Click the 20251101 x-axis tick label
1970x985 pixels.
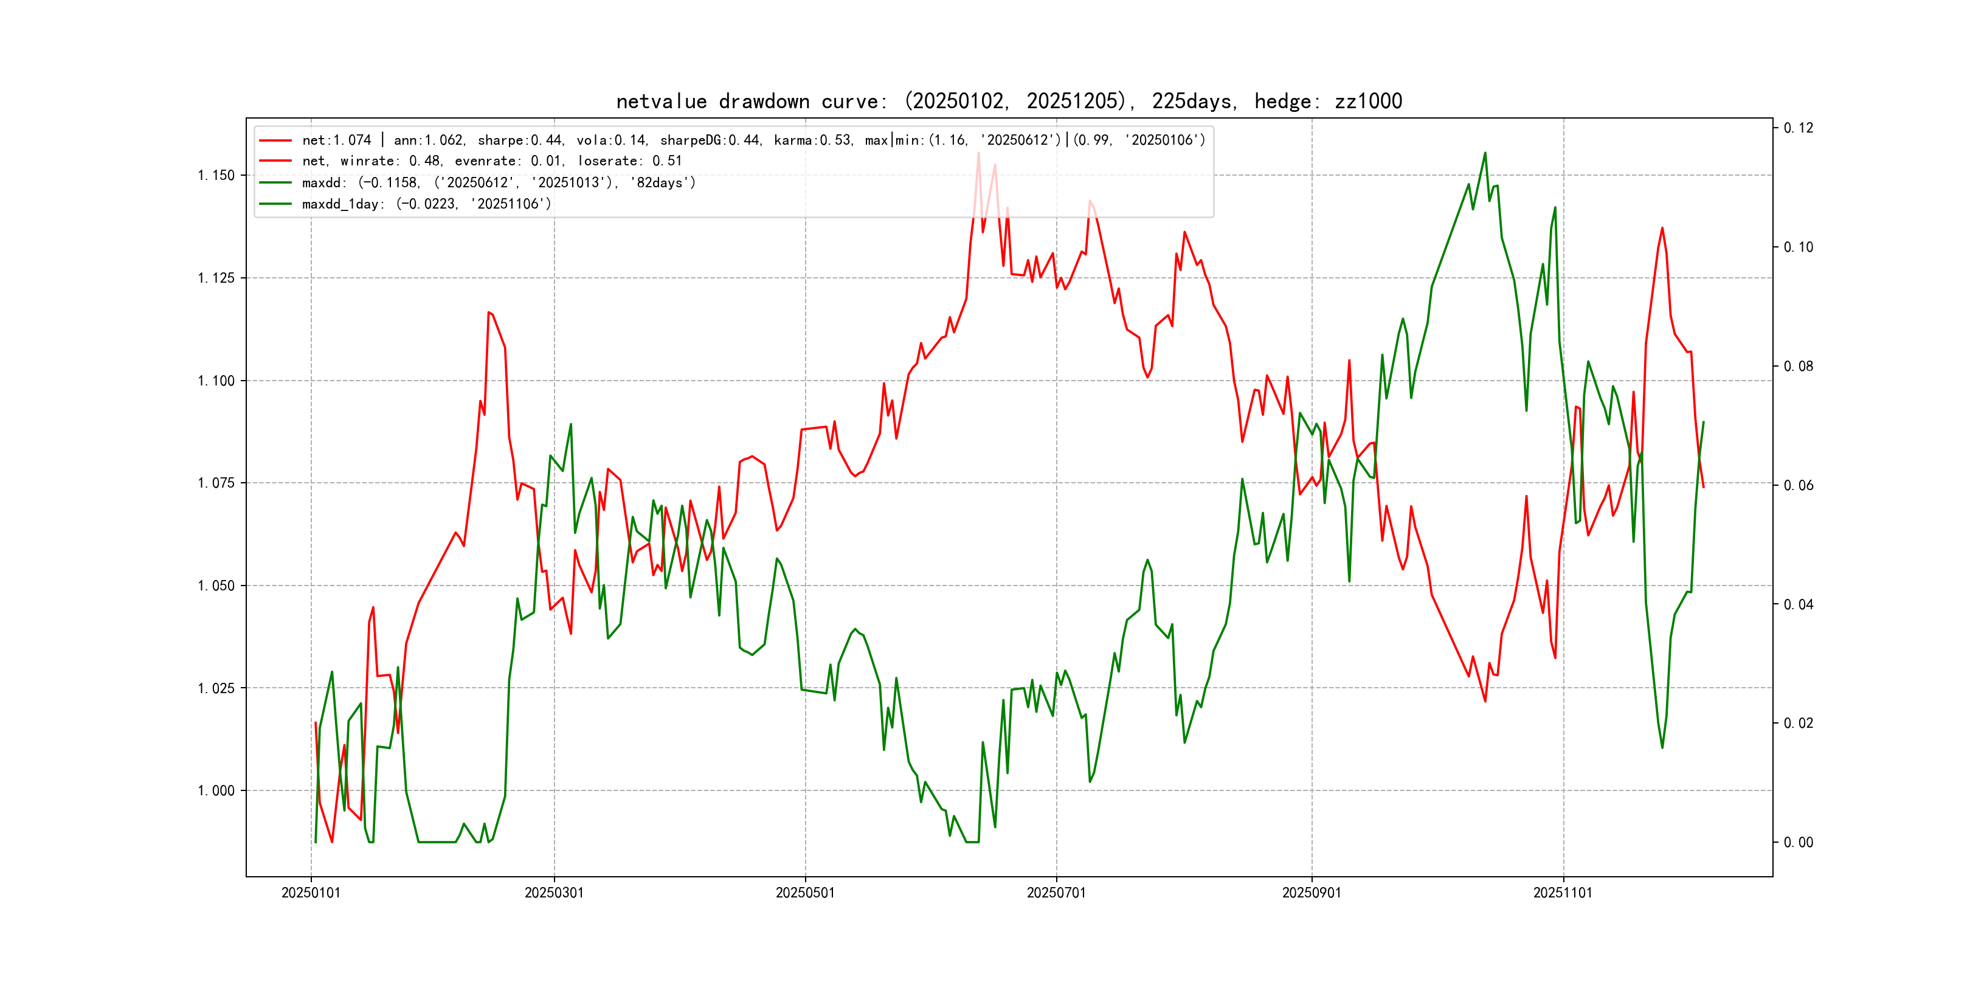1563,893
